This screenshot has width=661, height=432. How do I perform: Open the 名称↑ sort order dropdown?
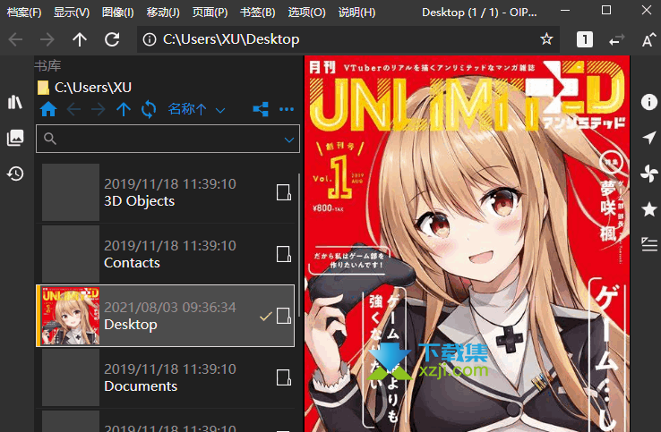pos(196,109)
